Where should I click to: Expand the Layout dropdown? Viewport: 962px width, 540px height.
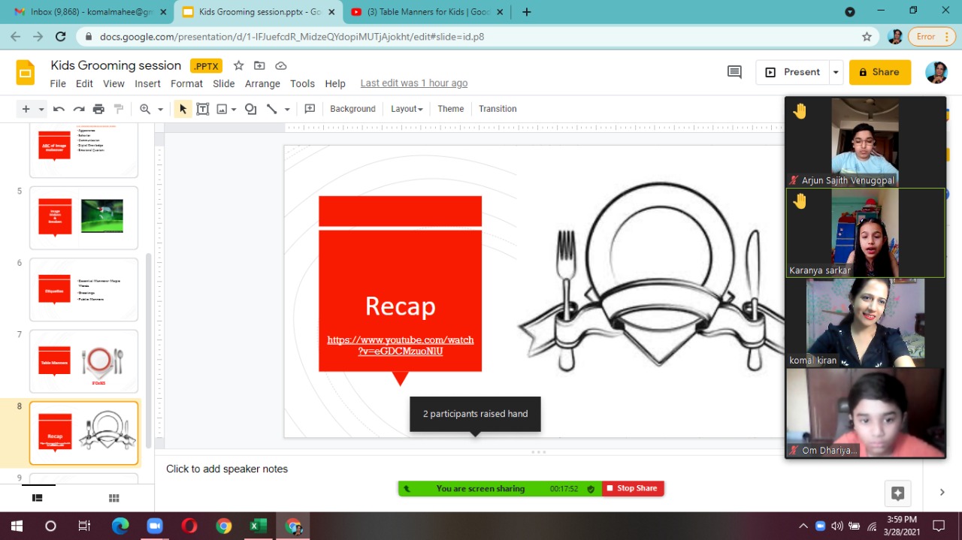click(x=407, y=109)
